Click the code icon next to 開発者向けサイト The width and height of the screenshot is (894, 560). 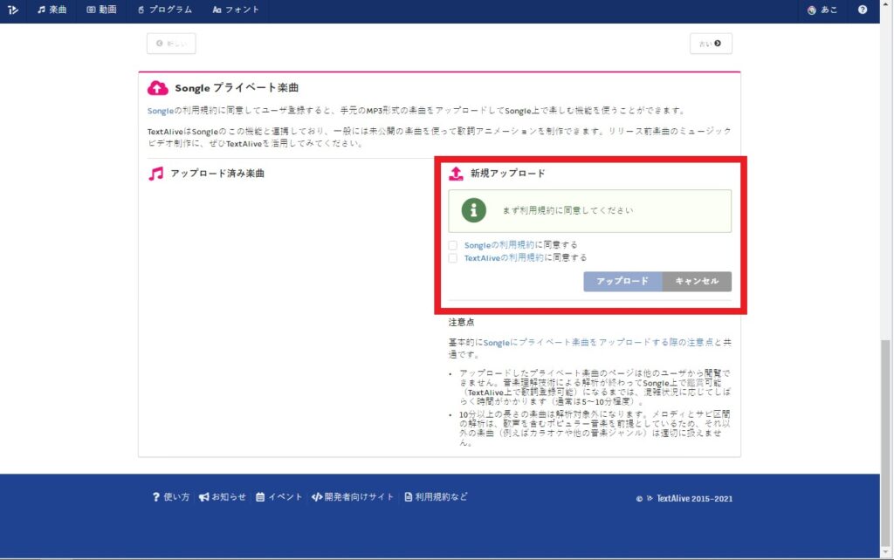(318, 496)
